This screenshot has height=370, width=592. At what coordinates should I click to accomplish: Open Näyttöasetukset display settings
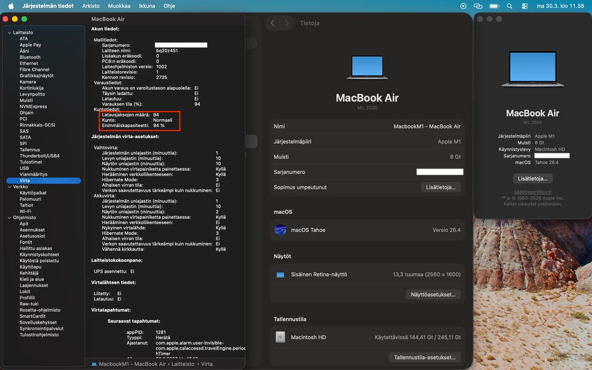(x=433, y=295)
